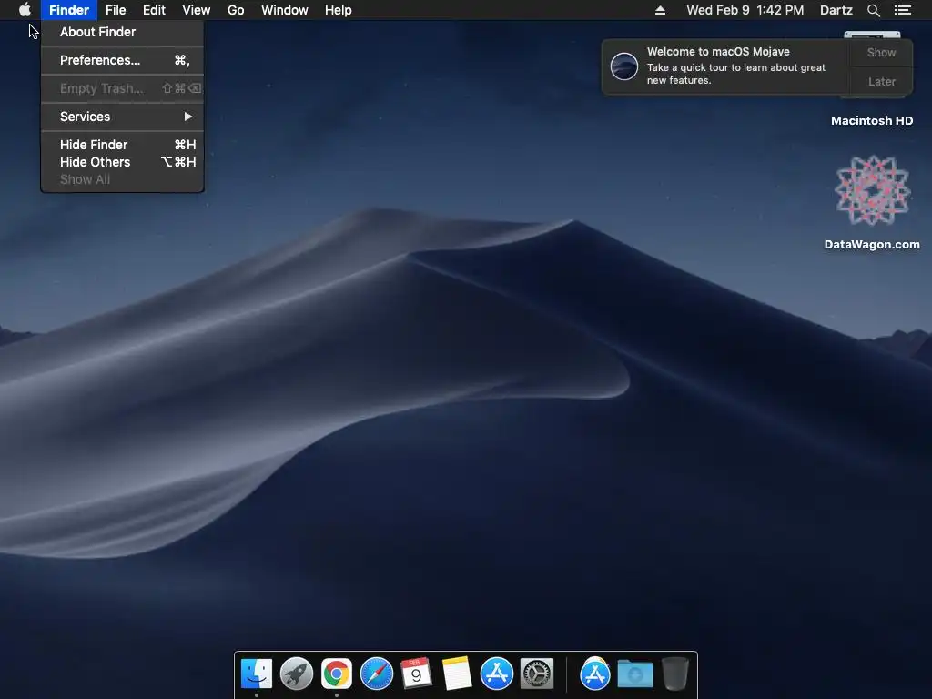Viewport: 932px width, 699px height.
Task: Open System Preferences gear in Dock
Action: click(537, 674)
